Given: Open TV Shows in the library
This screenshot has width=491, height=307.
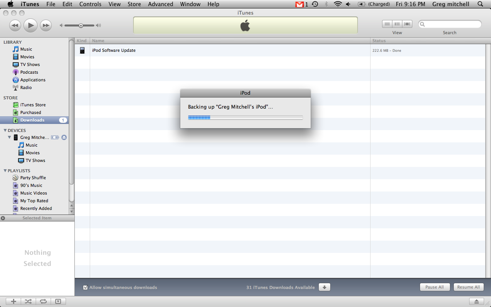Looking at the screenshot, I should [x=30, y=64].
